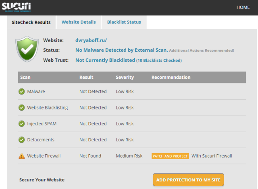Click the Website Firewall warning triangle icon
This screenshot has width=258, height=189.
pyautogui.click(x=21, y=156)
